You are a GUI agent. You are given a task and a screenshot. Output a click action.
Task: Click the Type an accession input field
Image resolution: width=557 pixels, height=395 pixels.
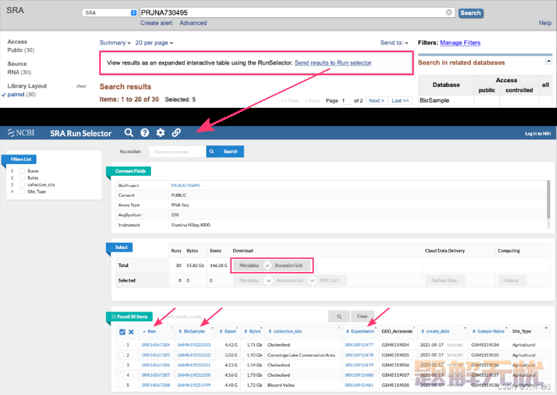point(178,152)
